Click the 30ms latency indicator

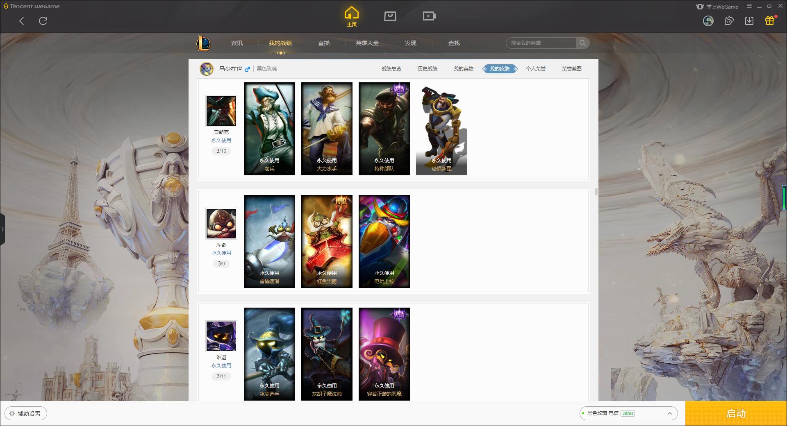point(628,413)
